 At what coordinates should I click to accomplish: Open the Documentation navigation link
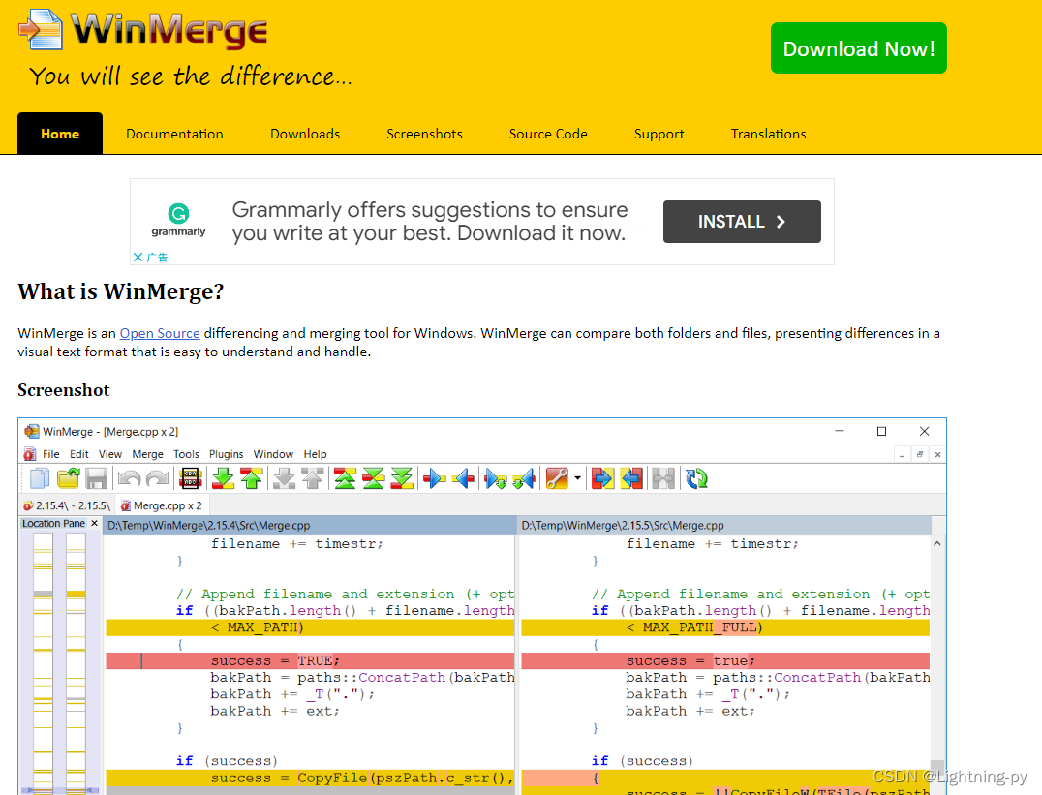pyautogui.click(x=174, y=134)
